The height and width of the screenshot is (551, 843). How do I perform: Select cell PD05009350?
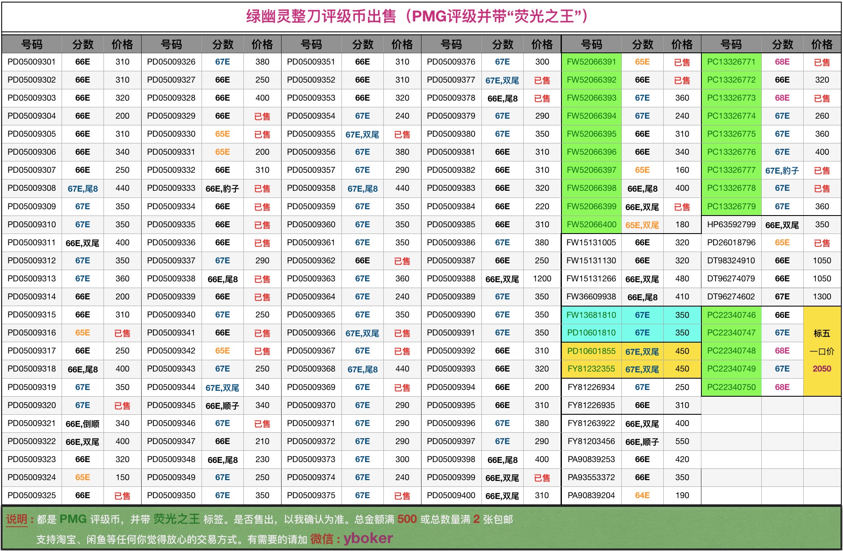[171, 495]
